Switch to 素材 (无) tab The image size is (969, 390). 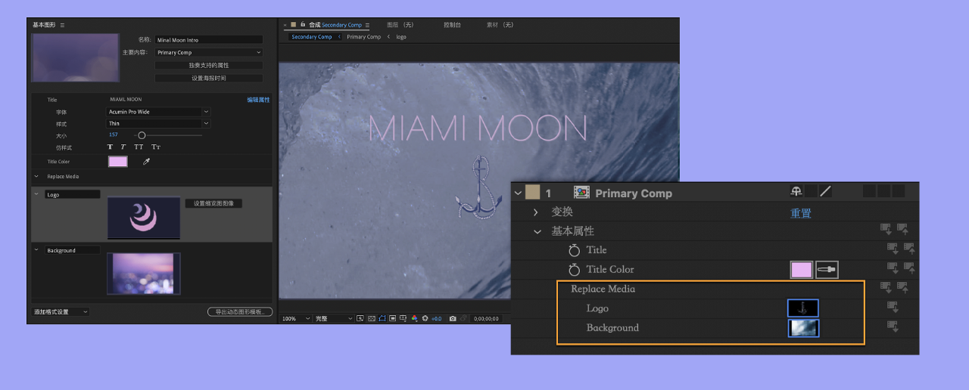point(500,25)
